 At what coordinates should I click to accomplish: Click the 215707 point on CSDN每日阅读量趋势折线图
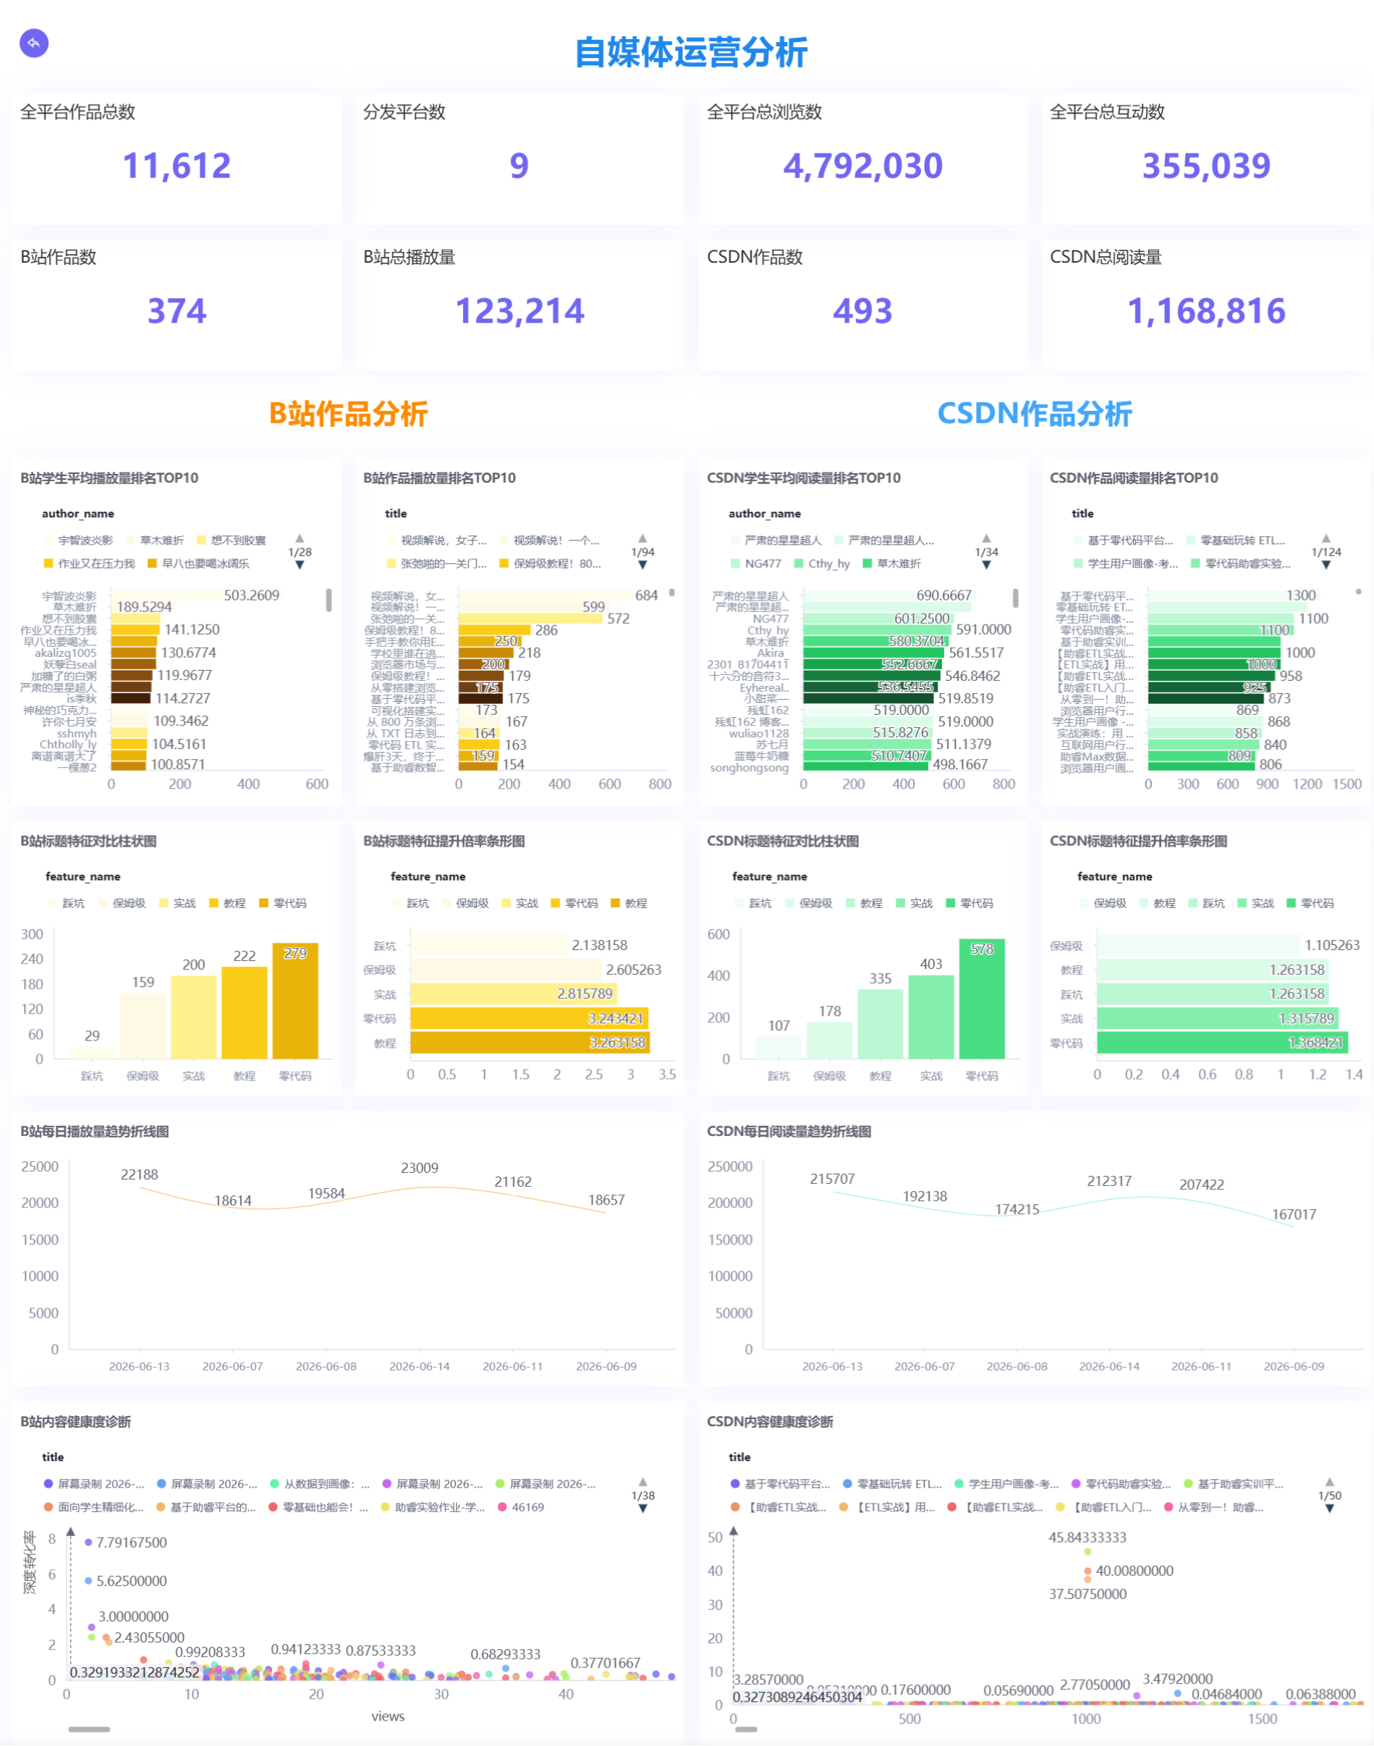pos(832,1192)
